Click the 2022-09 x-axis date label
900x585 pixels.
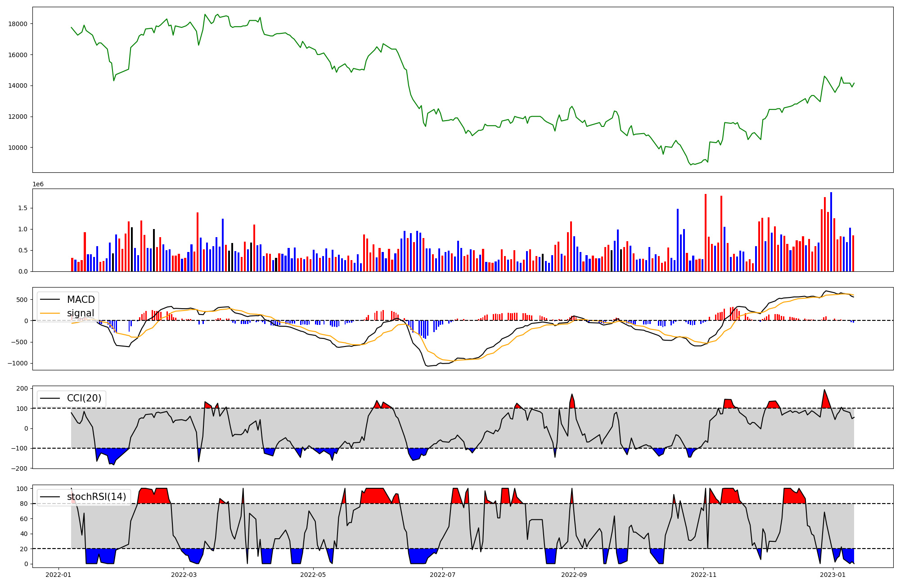click(574, 575)
